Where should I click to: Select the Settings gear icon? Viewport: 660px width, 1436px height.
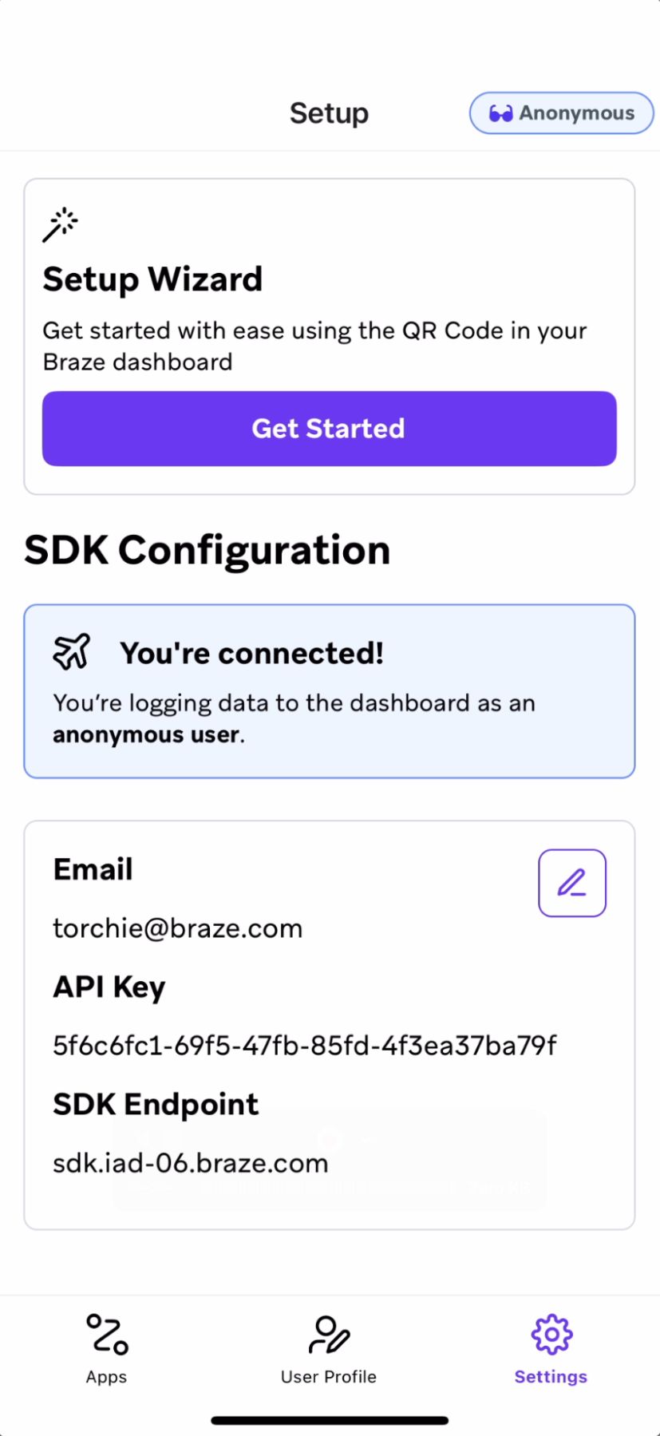pos(551,1335)
